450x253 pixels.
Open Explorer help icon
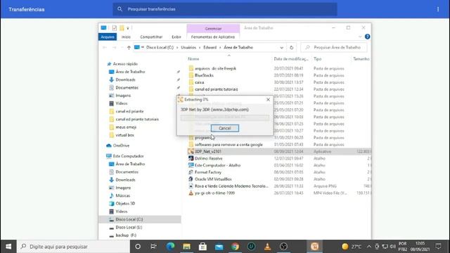(x=367, y=37)
